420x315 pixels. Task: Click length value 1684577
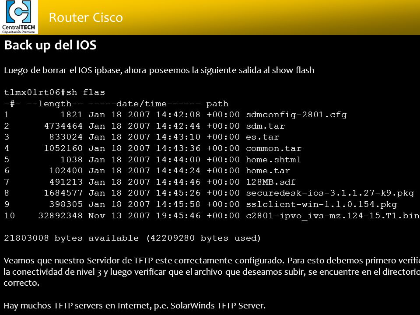click(x=63, y=193)
